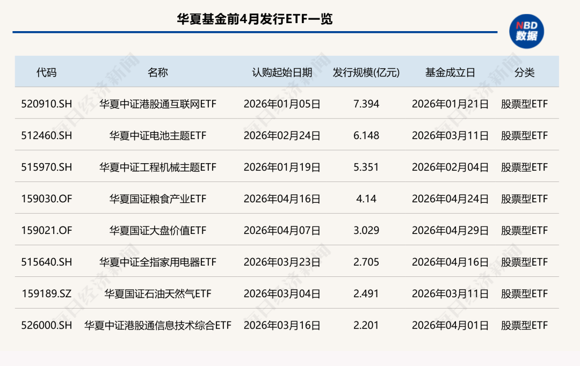
Task: Select fund code 515970.SH
Action: [47, 167]
